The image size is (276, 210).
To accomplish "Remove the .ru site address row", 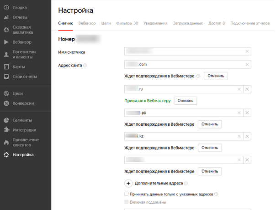I will point(247,88).
